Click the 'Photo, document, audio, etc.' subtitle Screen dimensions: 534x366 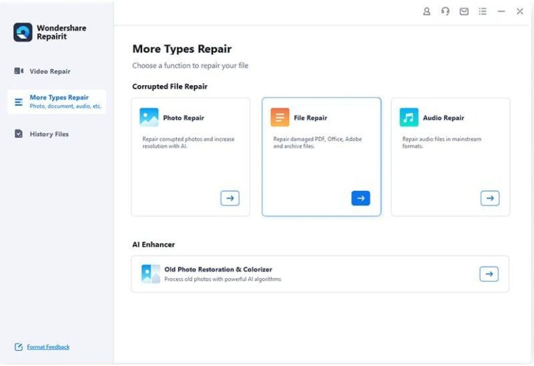point(65,106)
